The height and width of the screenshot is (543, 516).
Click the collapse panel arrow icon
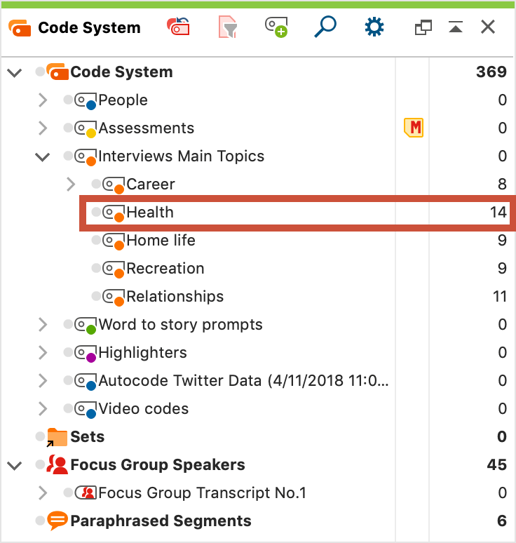tap(456, 27)
